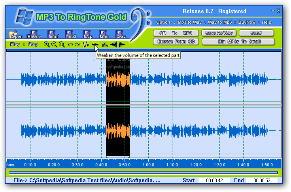
Task: Close the MP3 To RingTone Gold window
Action: point(278,11)
